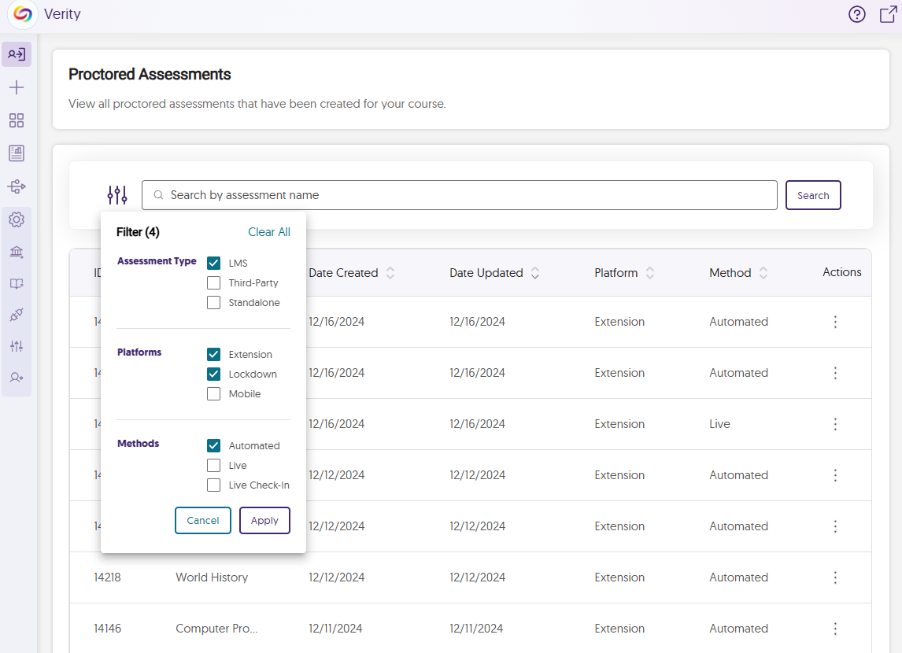
Task: Open the book icon in sidebar
Action: (x=17, y=284)
